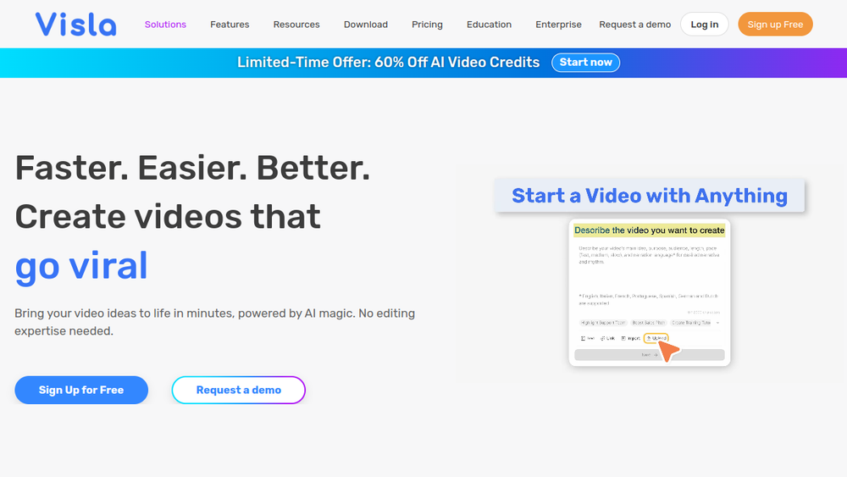Click the Faster. Easier. Better. headline
Image resolution: width=847 pixels, height=477 pixels.
point(192,168)
